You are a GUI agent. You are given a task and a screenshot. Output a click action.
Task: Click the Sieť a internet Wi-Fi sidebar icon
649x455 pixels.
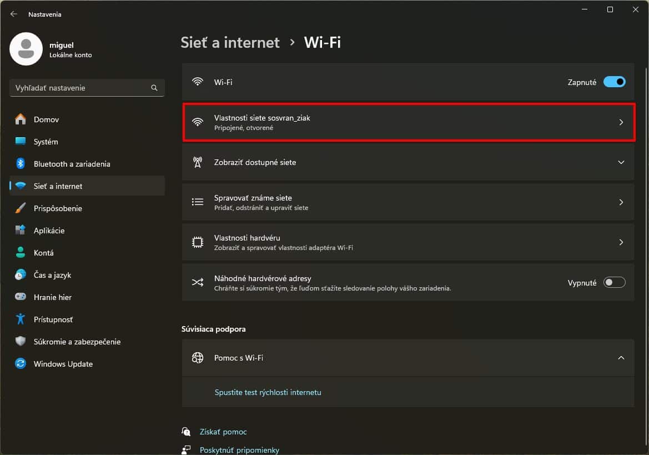click(21, 186)
